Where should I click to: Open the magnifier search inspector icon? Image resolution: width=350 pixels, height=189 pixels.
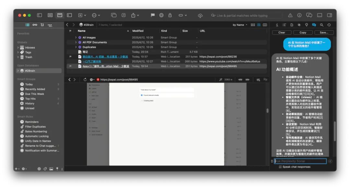pos(322,25)
